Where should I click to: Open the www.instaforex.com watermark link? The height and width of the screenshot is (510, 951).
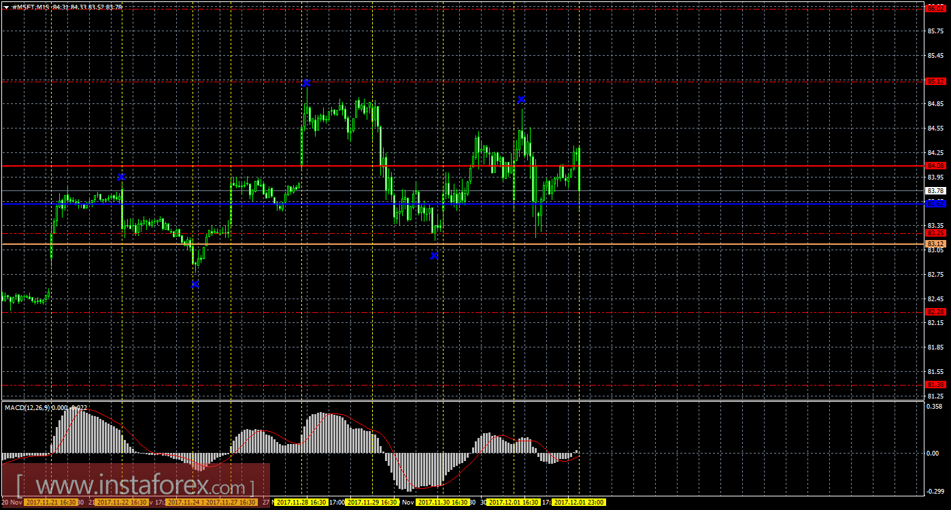136,487
